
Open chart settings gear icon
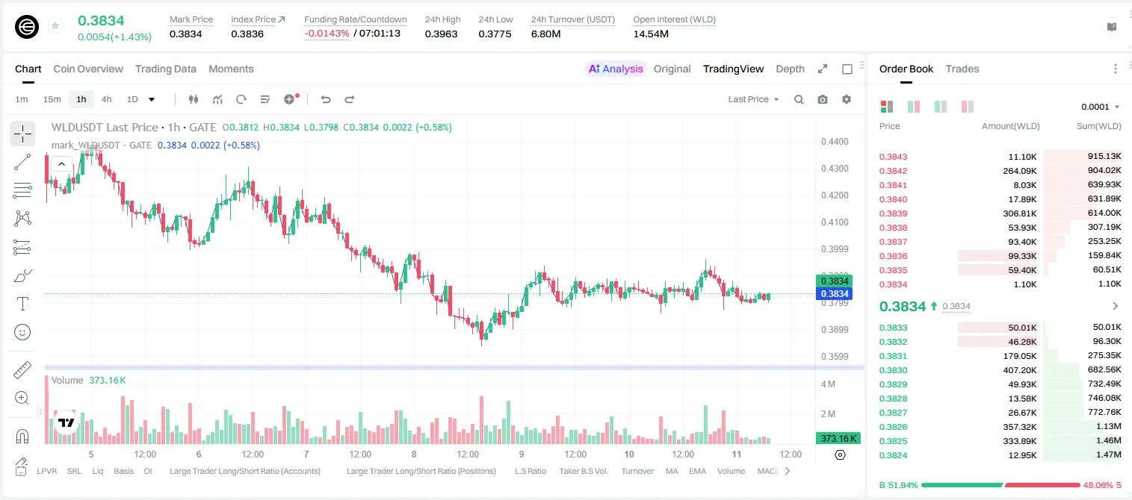click(x=847, y=99)
